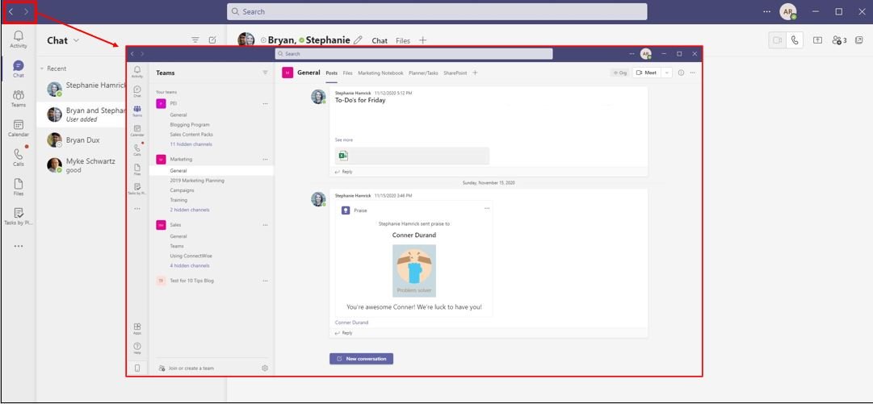873x404 pixels.
Task: Click the inset window's Search box
Action: 413,54
